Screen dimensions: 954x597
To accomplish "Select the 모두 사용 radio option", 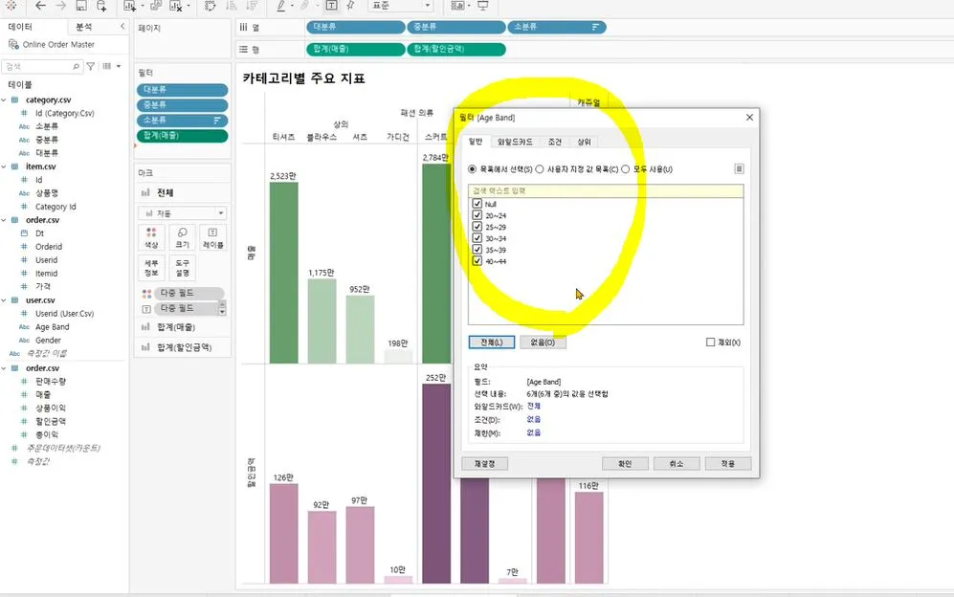I will coord(626,169).
